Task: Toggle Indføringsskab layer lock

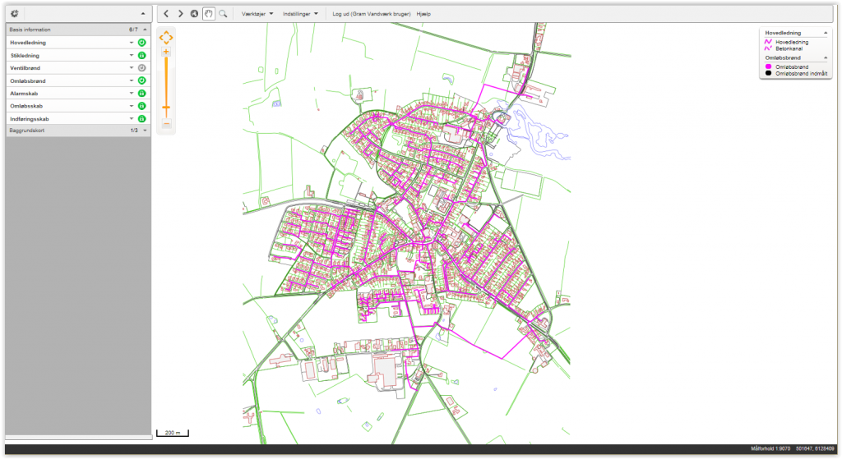Action: pyautogui.click(x=141, y=118)
